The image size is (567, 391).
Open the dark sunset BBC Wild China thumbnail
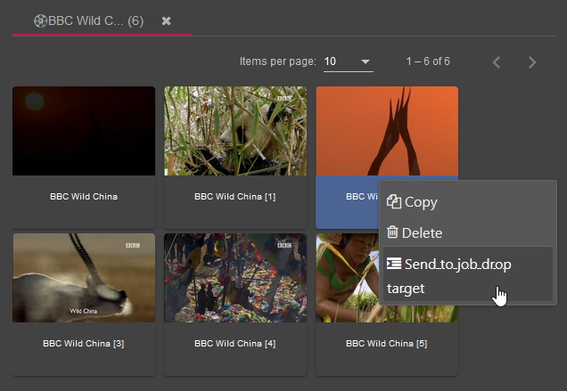click(84, 131)
